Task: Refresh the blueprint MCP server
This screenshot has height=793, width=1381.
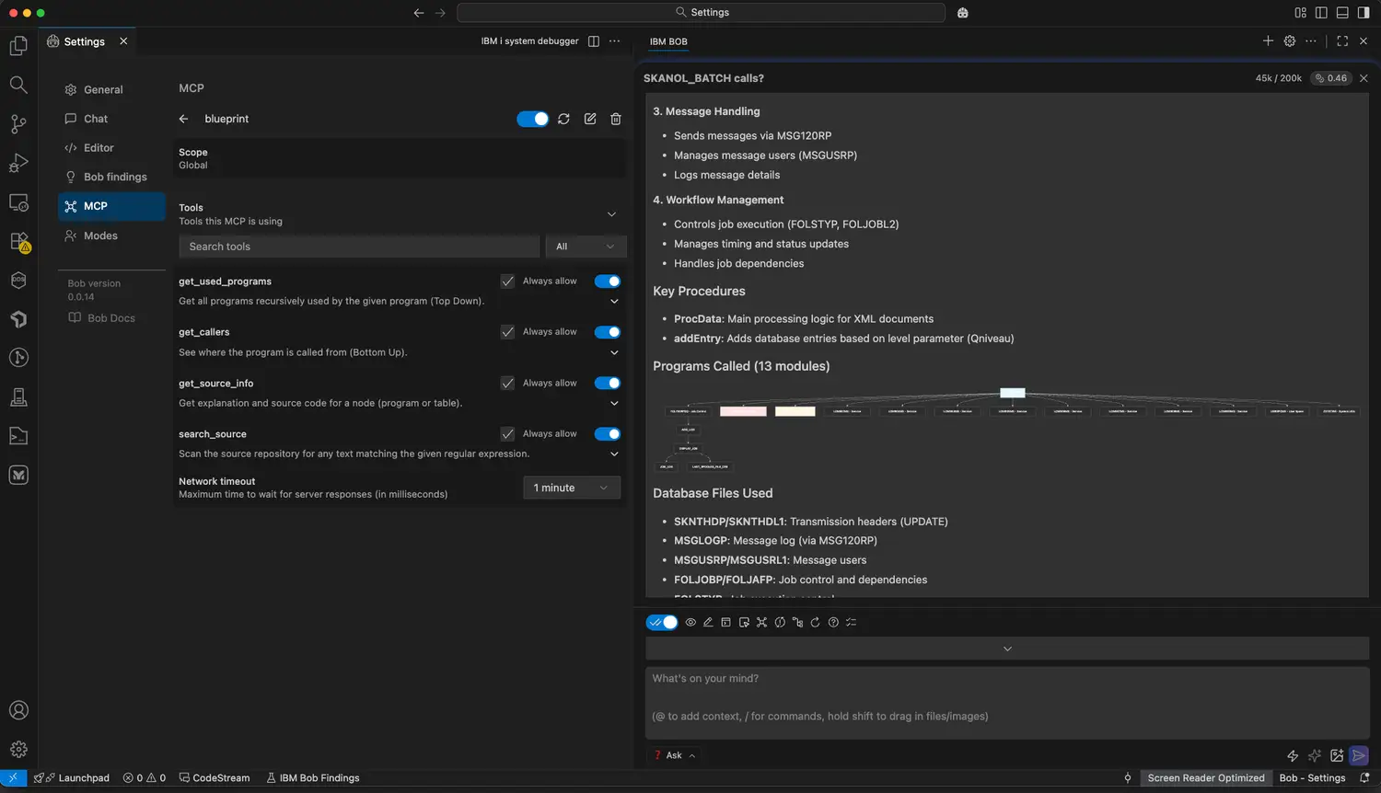Action: click(563, 119)
